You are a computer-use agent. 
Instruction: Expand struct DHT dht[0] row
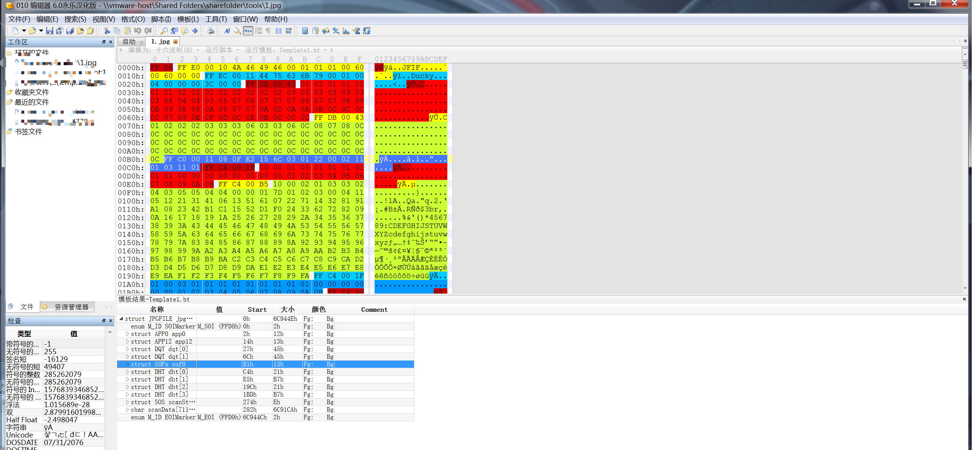(x=128, y=372)
